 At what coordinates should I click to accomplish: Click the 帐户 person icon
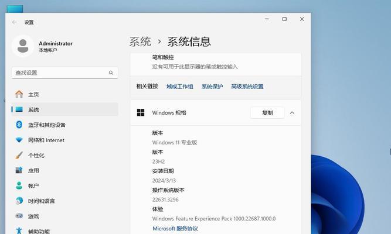click(19, 185)
